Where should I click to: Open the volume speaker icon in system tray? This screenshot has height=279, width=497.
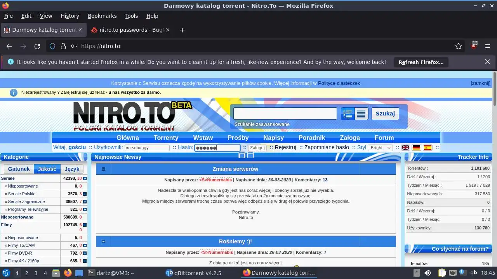[x=427, y=273]
